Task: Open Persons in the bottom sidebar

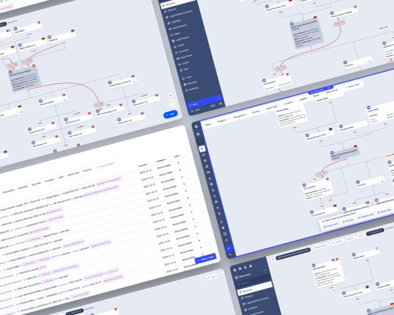Action: 247,296
